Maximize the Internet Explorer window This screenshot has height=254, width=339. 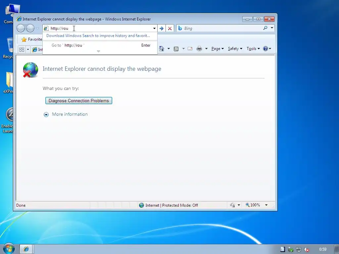click(258, 19)
